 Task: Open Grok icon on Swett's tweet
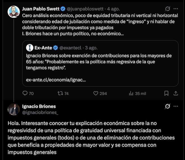pos(168,9)
